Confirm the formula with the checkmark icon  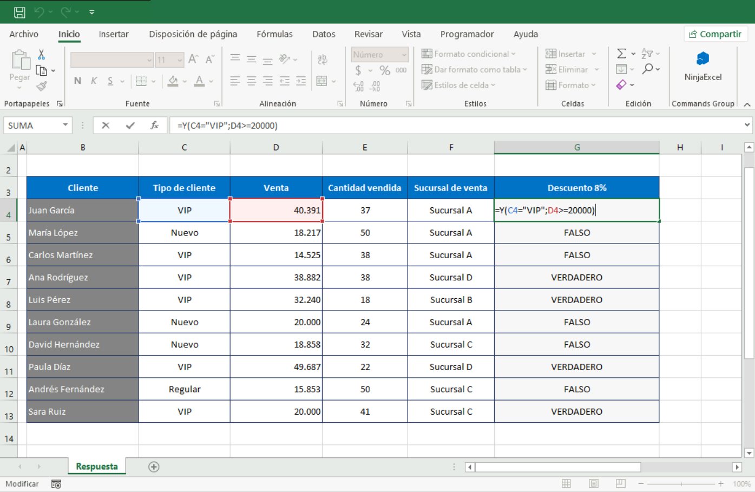(130, 126)
